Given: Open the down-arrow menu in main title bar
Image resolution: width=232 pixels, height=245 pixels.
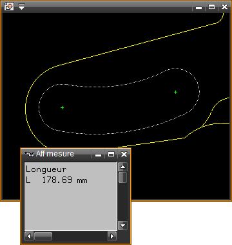Looking at the screenshot, I should [21, 6].
